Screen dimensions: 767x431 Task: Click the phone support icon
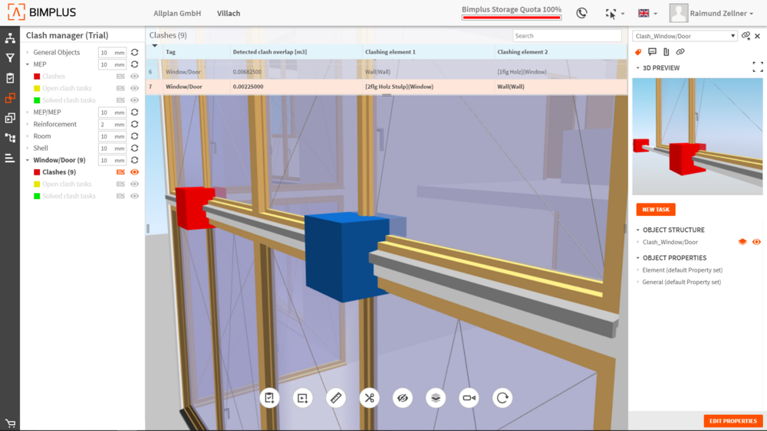point(581,13)
